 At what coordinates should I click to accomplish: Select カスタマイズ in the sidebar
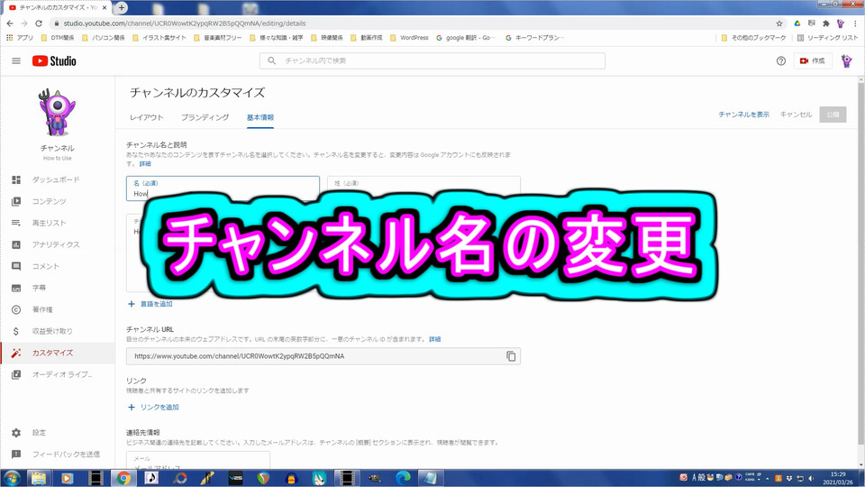[x=58, y=353]
